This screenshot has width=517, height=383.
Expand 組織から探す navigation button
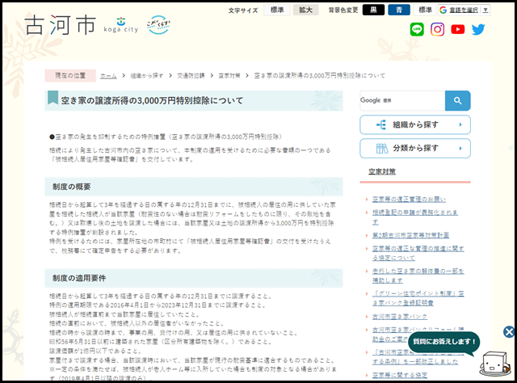pos(415,125)
